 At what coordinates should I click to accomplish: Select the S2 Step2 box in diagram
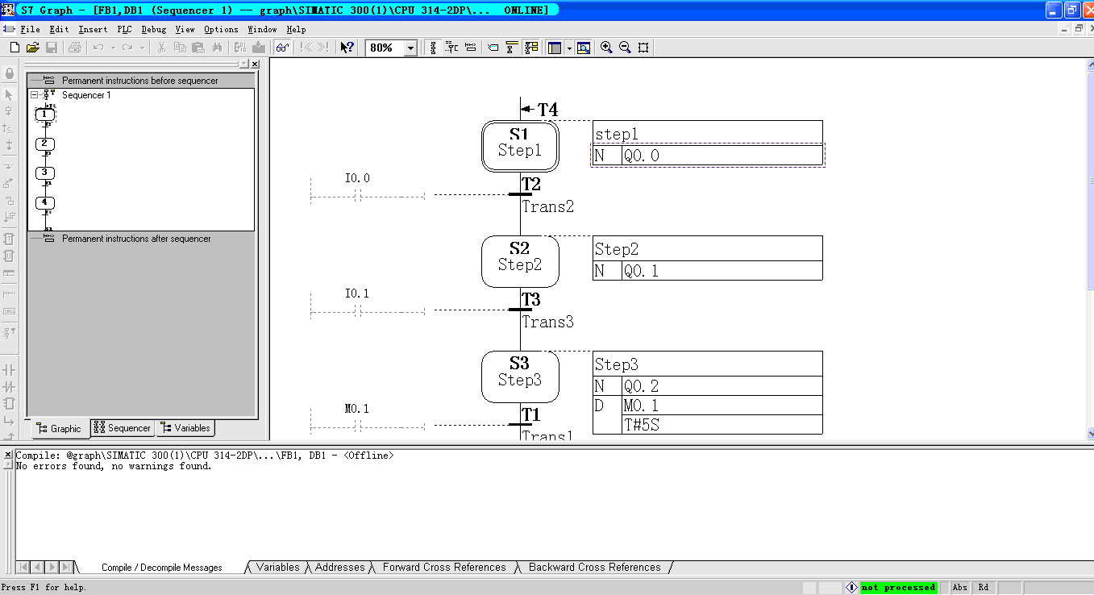click(x=520, y=261)
